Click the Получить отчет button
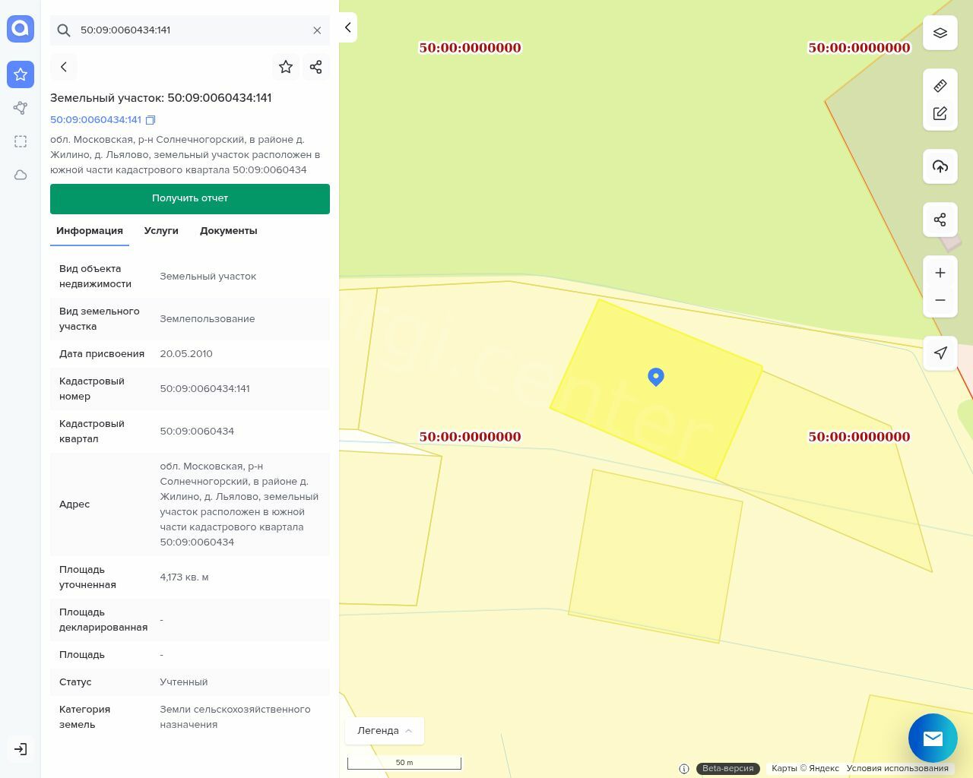Screen dimensions: 973x778 coord(190,198)
